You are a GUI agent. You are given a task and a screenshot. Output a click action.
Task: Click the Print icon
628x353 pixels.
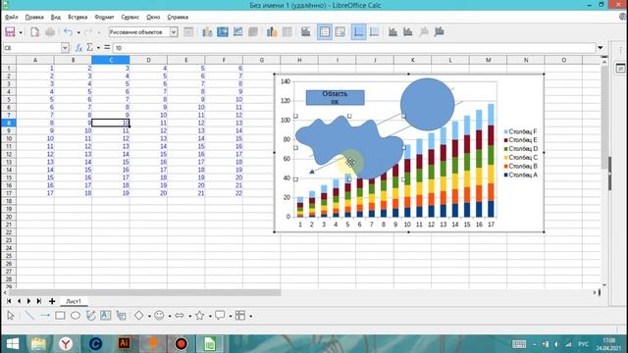50,32
